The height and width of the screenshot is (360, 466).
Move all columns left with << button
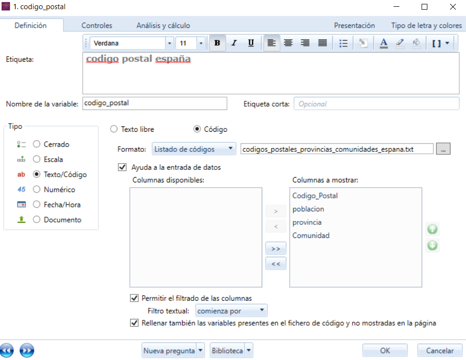[x=276, y=264]
